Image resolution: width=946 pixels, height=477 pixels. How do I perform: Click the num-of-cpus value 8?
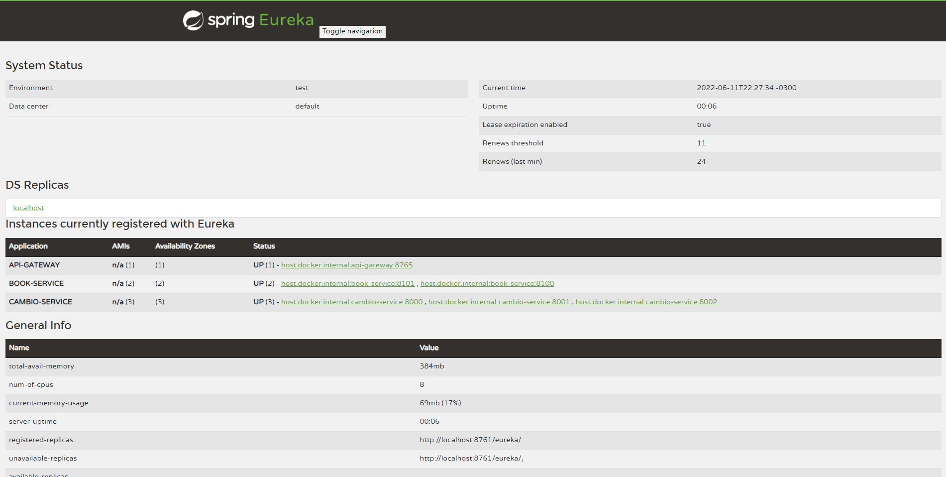click(422, 384)
